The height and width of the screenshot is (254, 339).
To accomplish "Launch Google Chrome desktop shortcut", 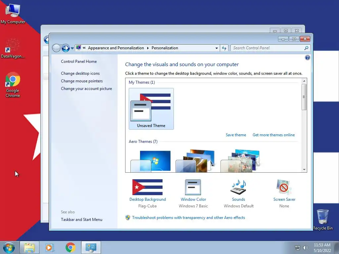I will (x=13, y=85).
